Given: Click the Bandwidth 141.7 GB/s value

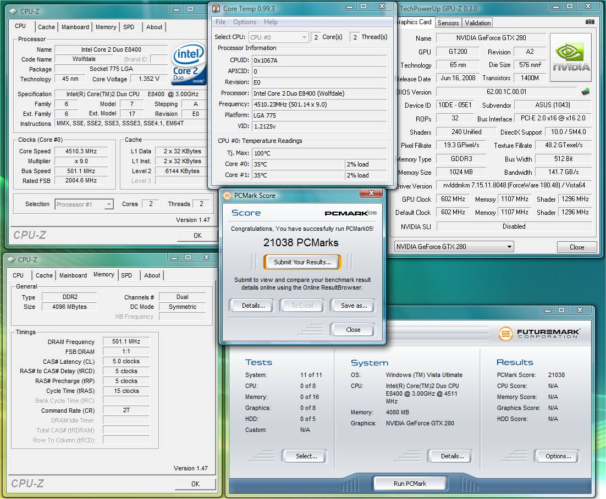Looking at the screenshot, I should pyautogui.click(x=564, y=172).
